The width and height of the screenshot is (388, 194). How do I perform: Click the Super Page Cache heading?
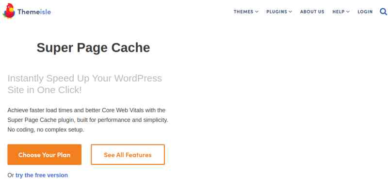pos(93,48)
